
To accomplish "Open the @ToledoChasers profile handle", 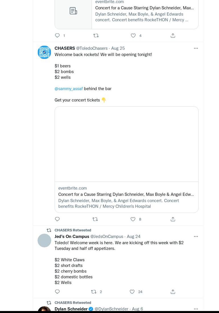I will coord(92,48).
